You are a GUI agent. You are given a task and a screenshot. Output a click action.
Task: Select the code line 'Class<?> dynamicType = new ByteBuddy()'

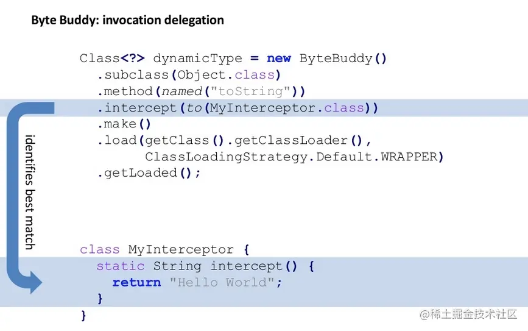coord(233,59)
